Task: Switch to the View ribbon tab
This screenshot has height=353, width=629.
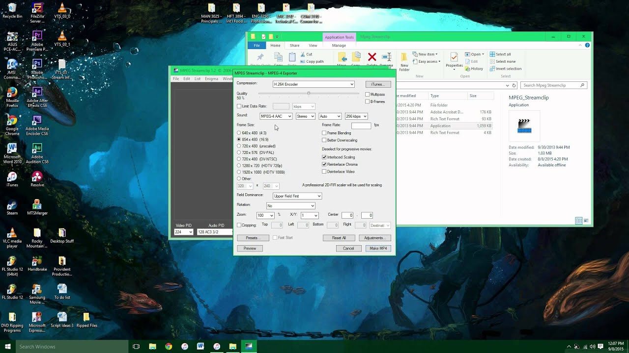Action: (313, 46)
